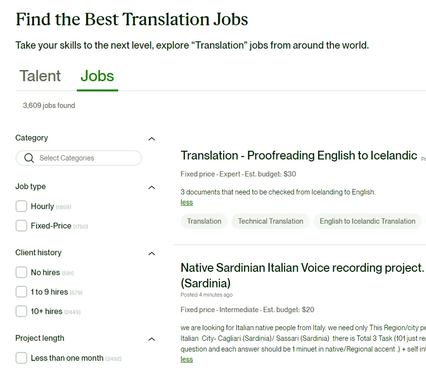Screen dimensions: 426x370
Task: Click the search magnifier icon in Category filter
Action: pos(29,158)
